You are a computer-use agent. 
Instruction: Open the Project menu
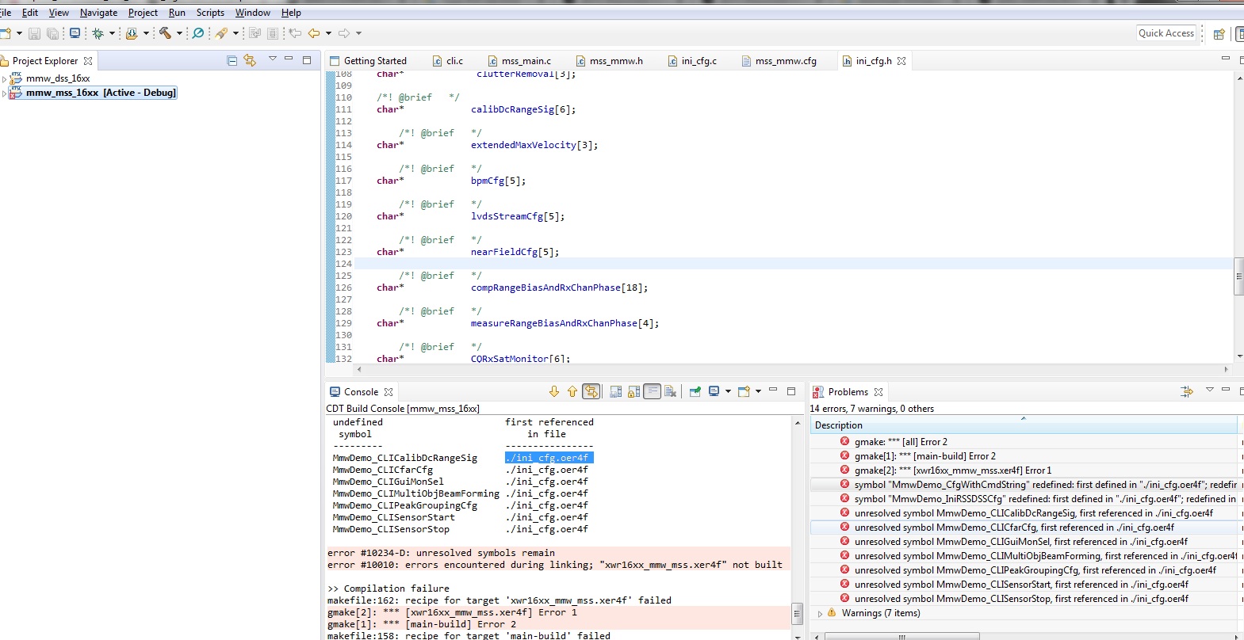point(143,13)
